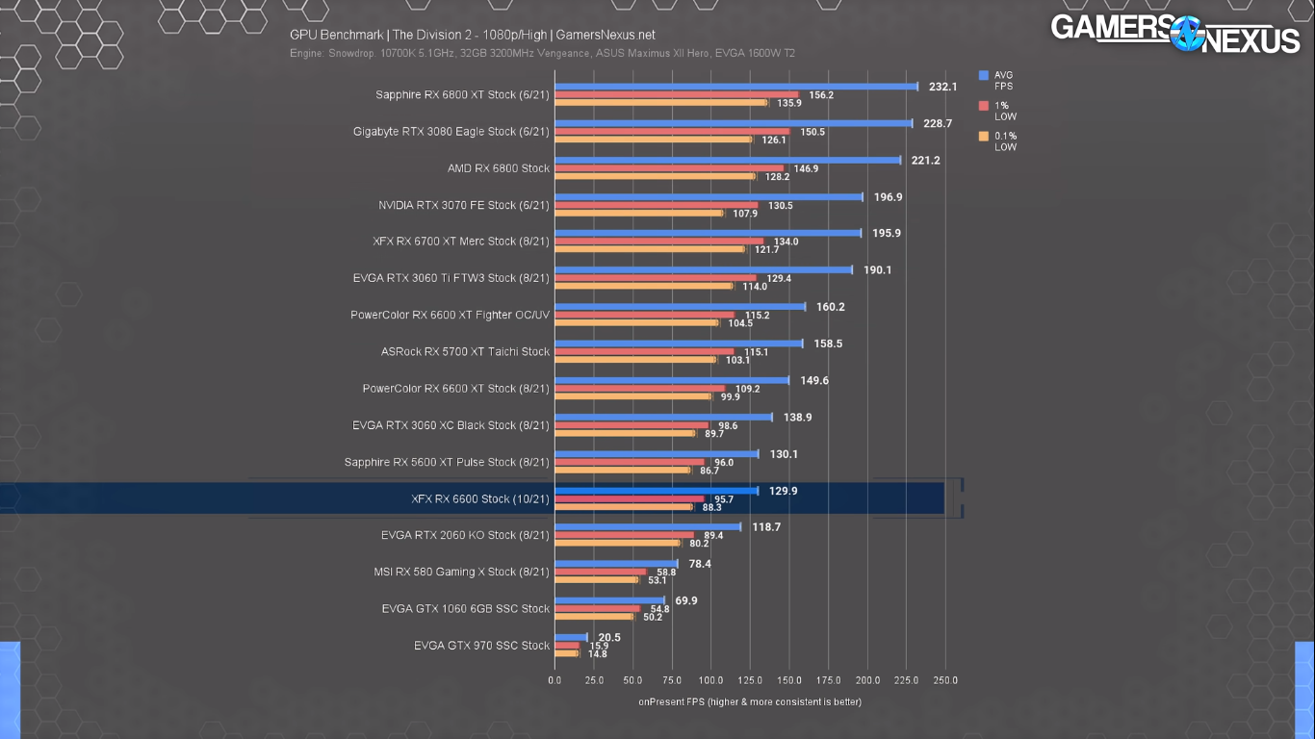1315x739 pixels.
Task: Click the onPresent FPS axis caption
Action: pyautogui.click(x=750, y=701)
